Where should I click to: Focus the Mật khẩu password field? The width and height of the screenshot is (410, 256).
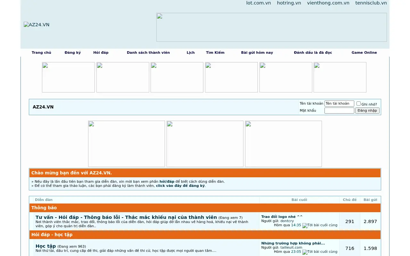[x=339, y=110]
